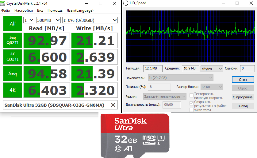Click the 'О программе' button
Screen dimensions: 257x158
click(243, 97)
